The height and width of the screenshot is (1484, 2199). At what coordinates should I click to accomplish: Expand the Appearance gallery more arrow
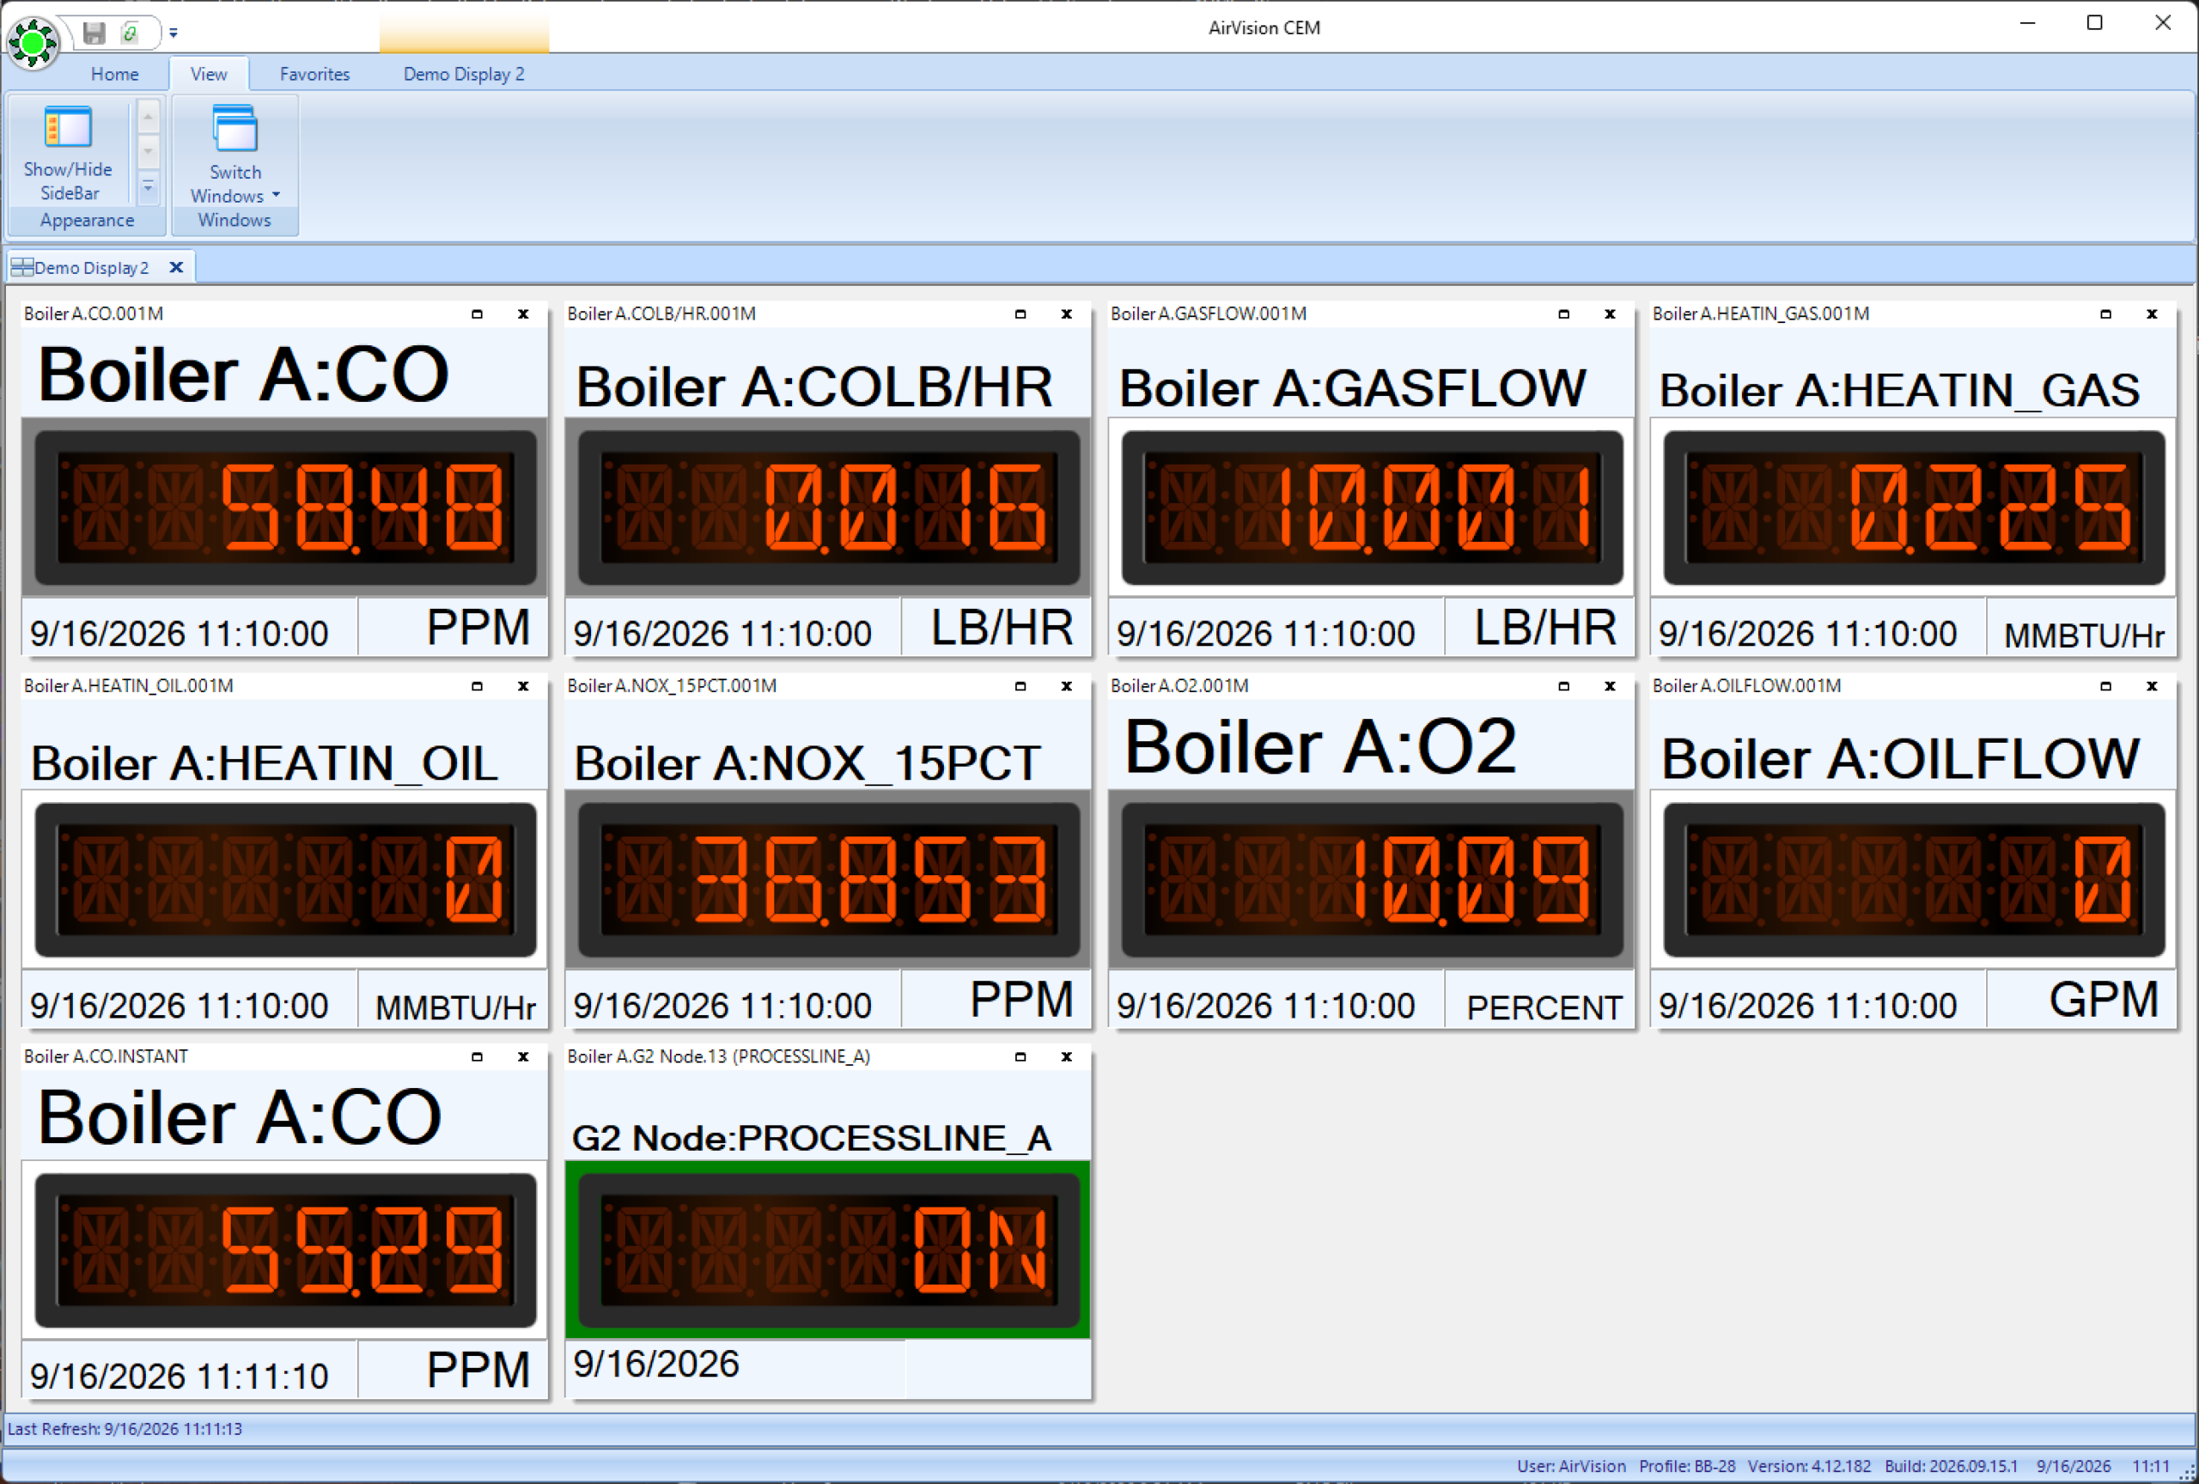coord(148,188)
